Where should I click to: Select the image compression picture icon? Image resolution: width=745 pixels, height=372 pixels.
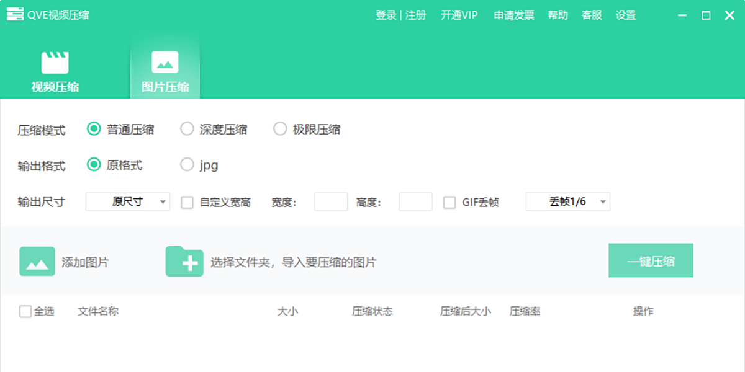click(x=165, y=63)
